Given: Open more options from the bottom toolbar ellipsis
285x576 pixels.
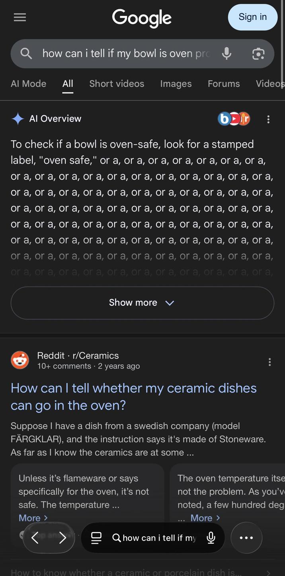Looking at the screenshot, I should [x=246, y=537].
